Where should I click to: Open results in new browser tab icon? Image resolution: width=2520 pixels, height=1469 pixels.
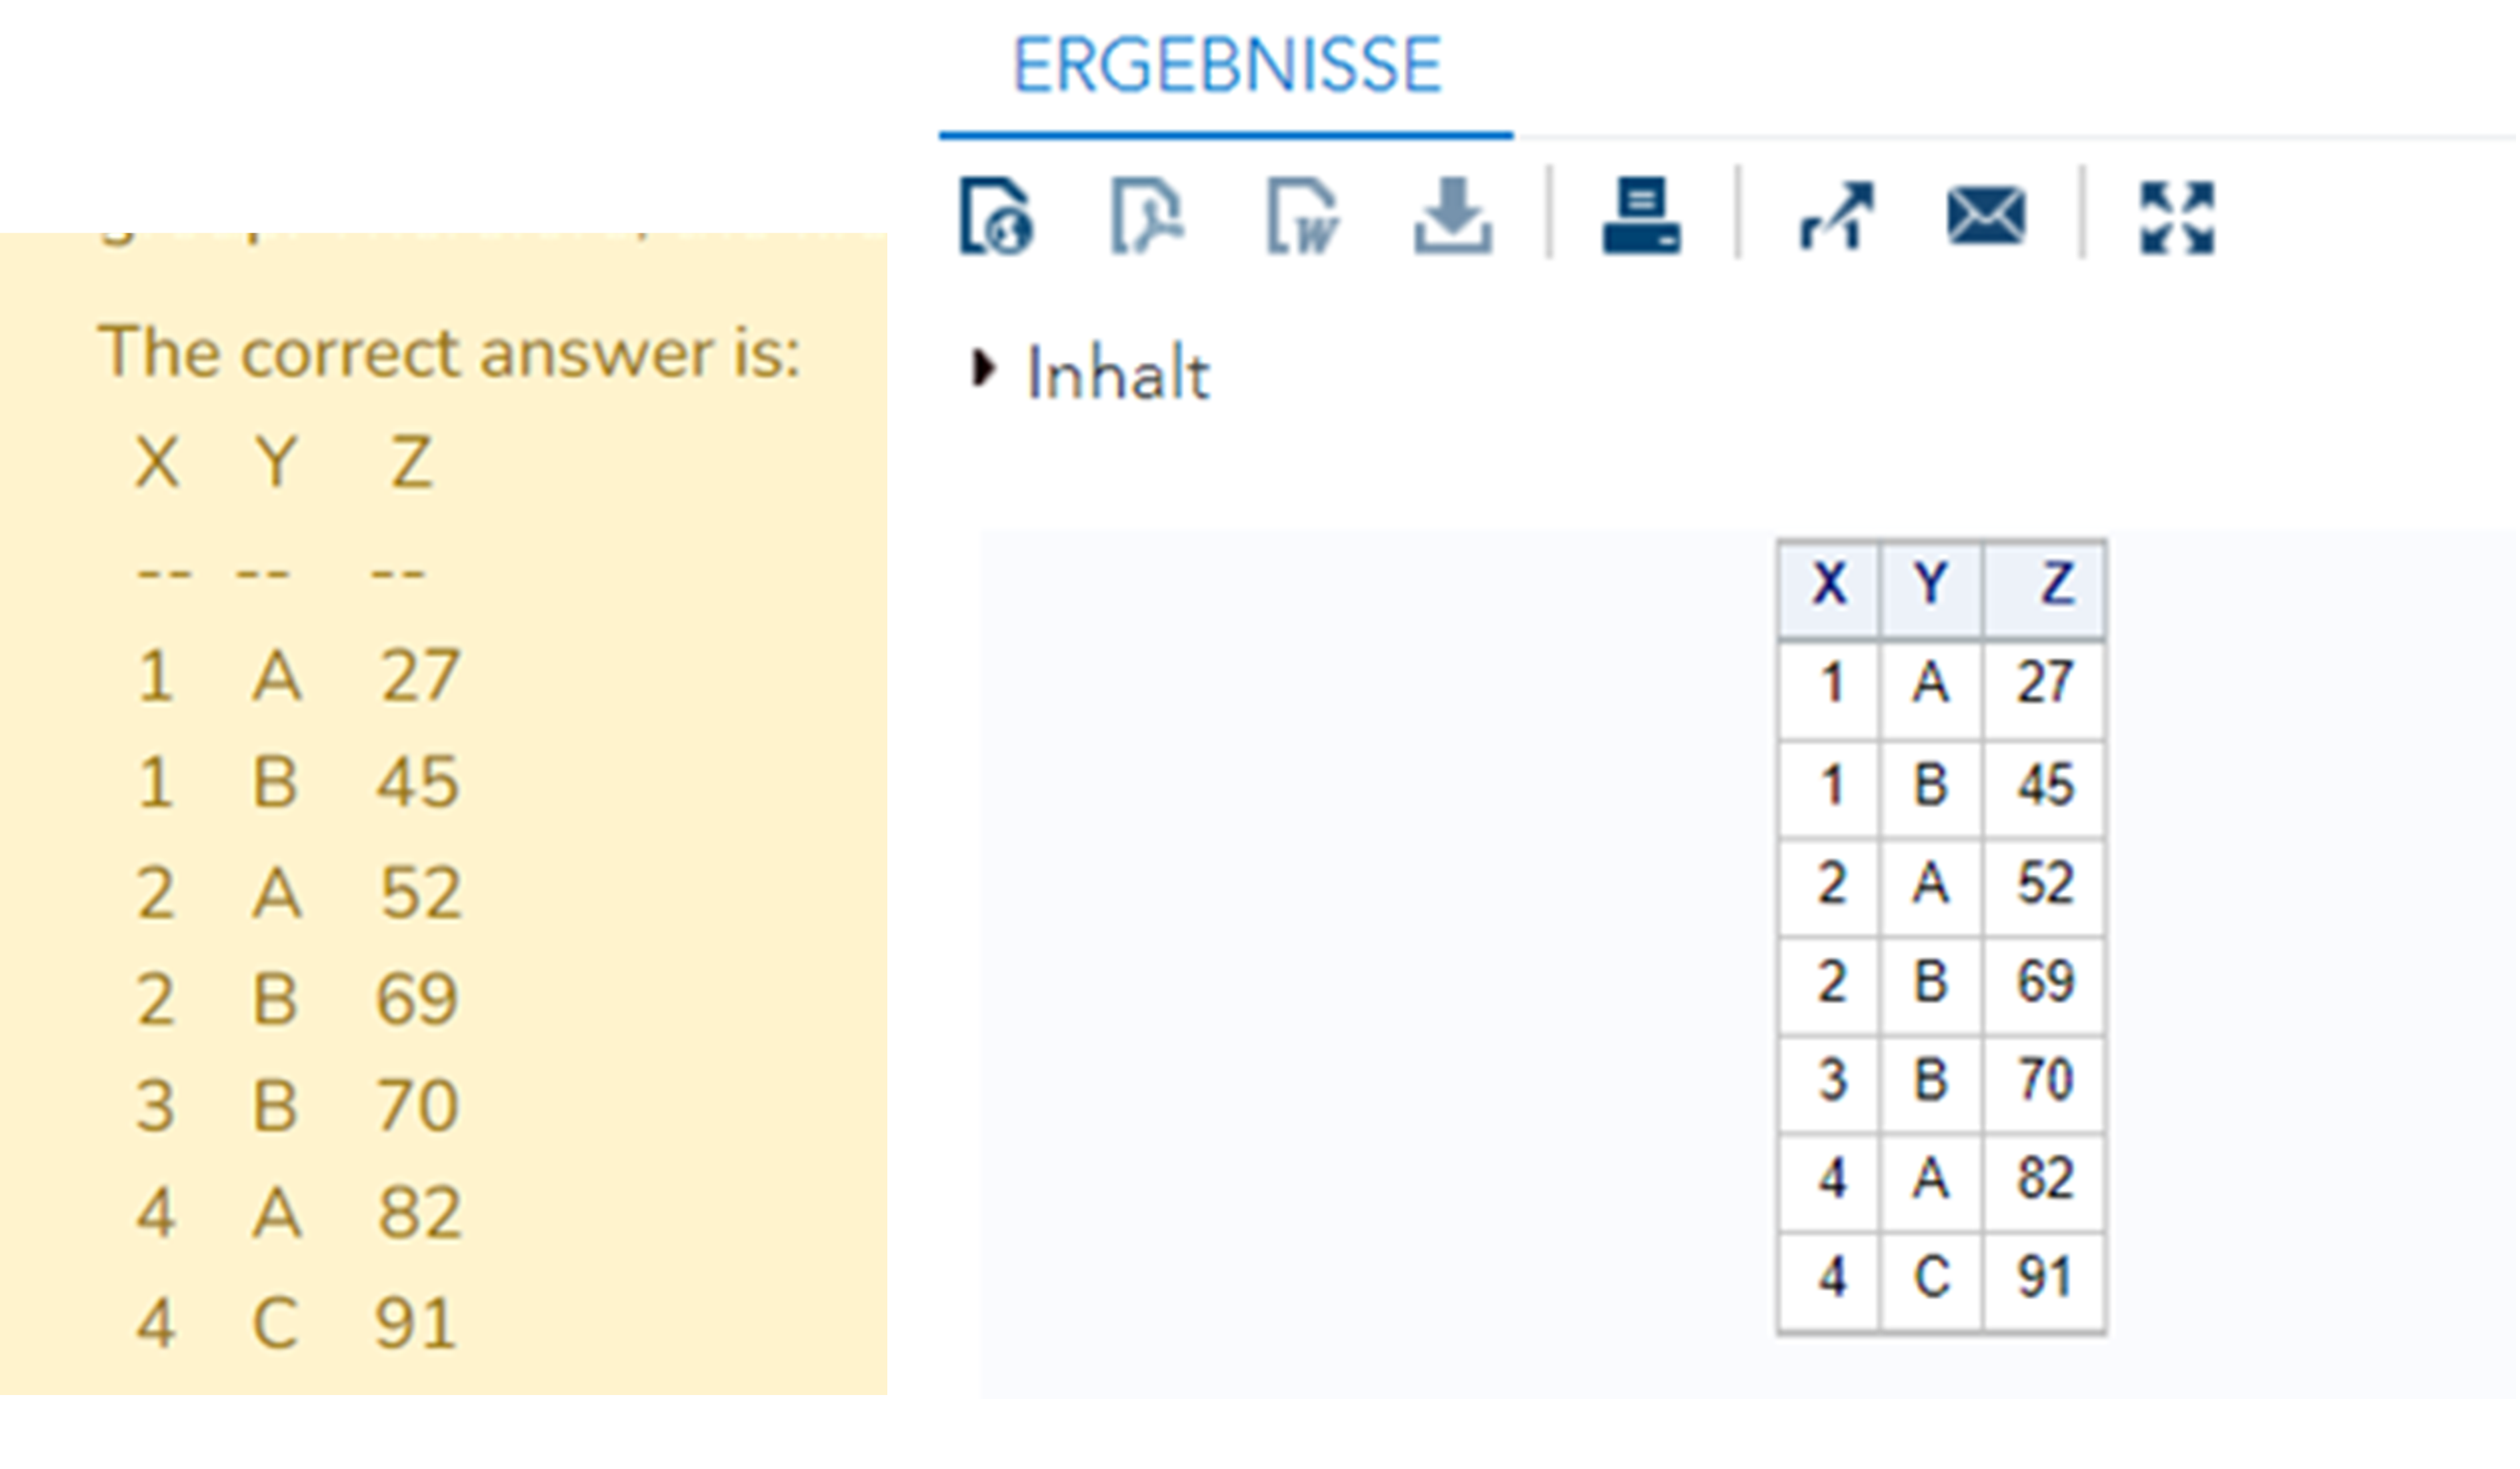click(x=1836, y=216)
